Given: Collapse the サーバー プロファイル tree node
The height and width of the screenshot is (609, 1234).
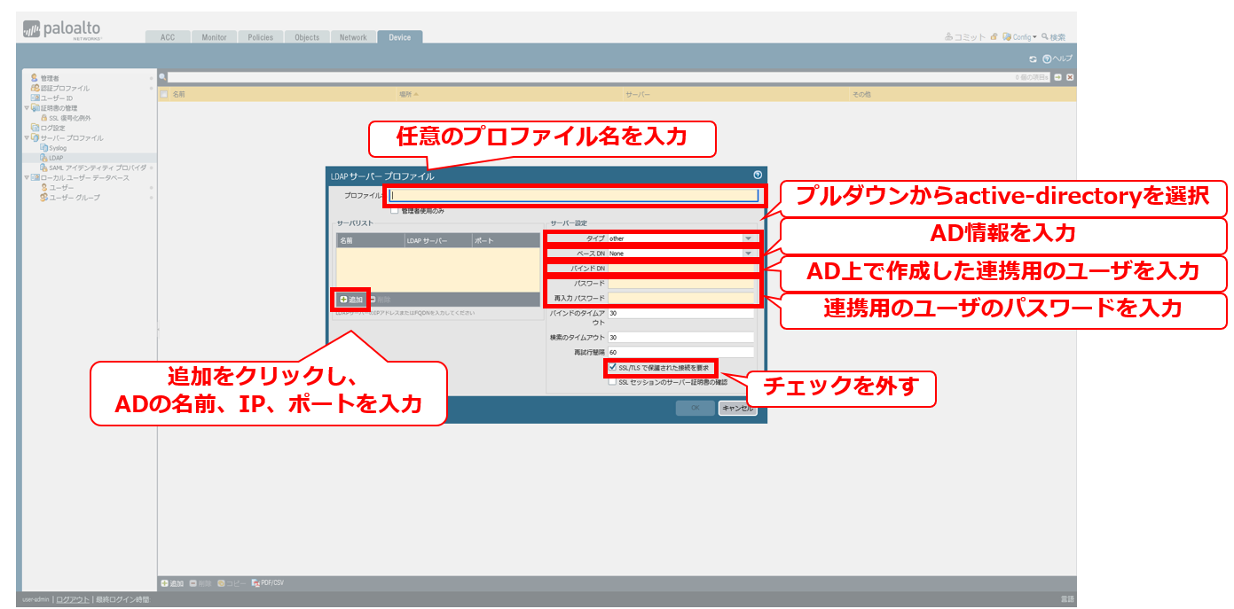Looking at the screenshot, I should click(x=27, y=138).
